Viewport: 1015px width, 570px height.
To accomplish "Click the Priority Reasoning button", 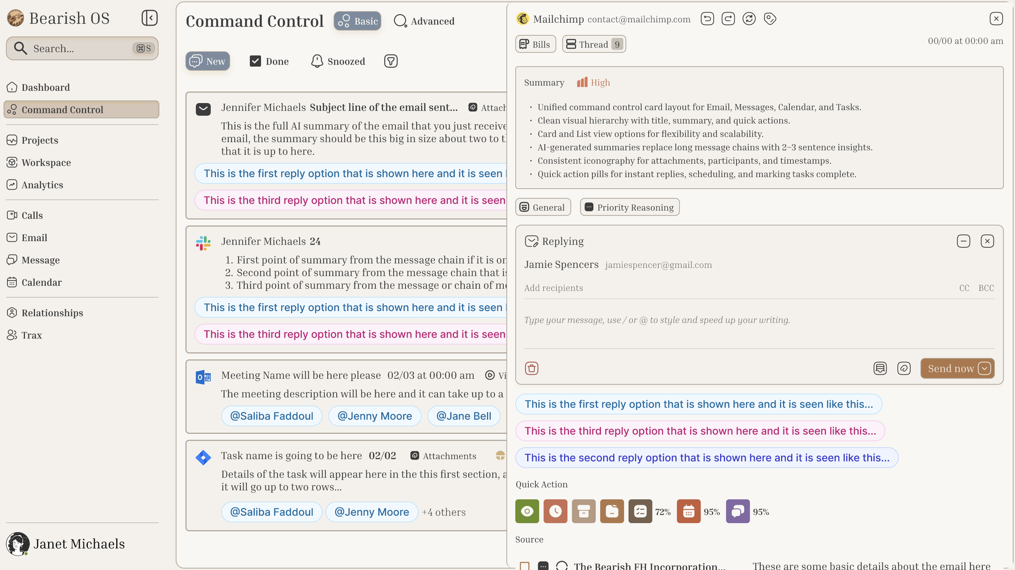I will pos(629,207).
